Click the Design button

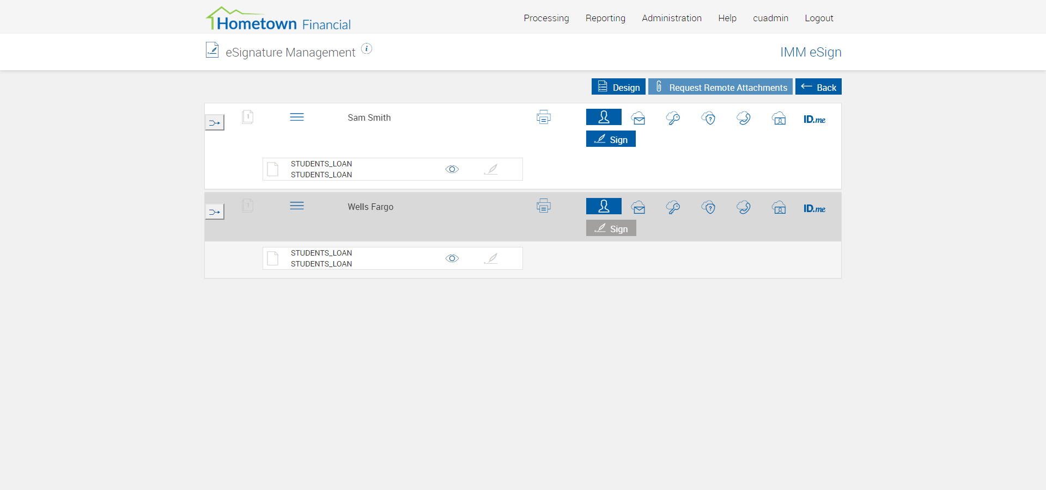pos(618,87)
